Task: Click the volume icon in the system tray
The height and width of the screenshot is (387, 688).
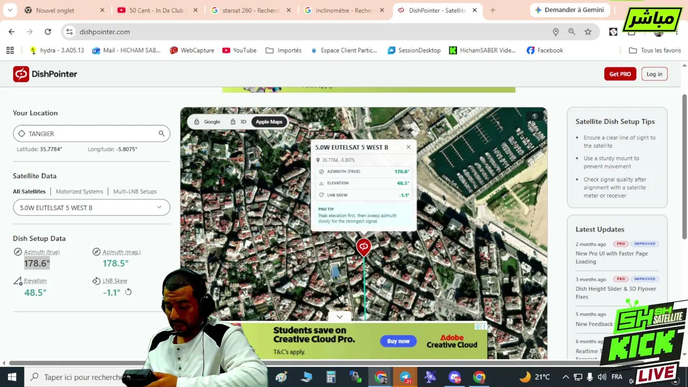Action: [602, 377]
